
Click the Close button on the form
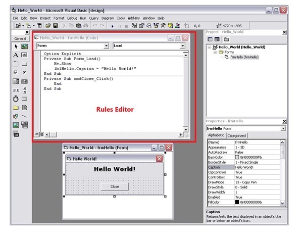pos(115,186)
